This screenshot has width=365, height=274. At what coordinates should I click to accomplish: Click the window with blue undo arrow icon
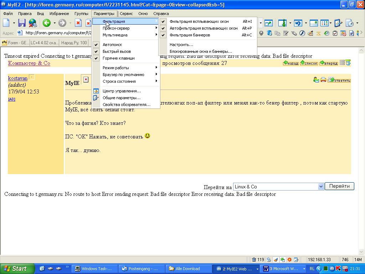[x=298, y=23]
